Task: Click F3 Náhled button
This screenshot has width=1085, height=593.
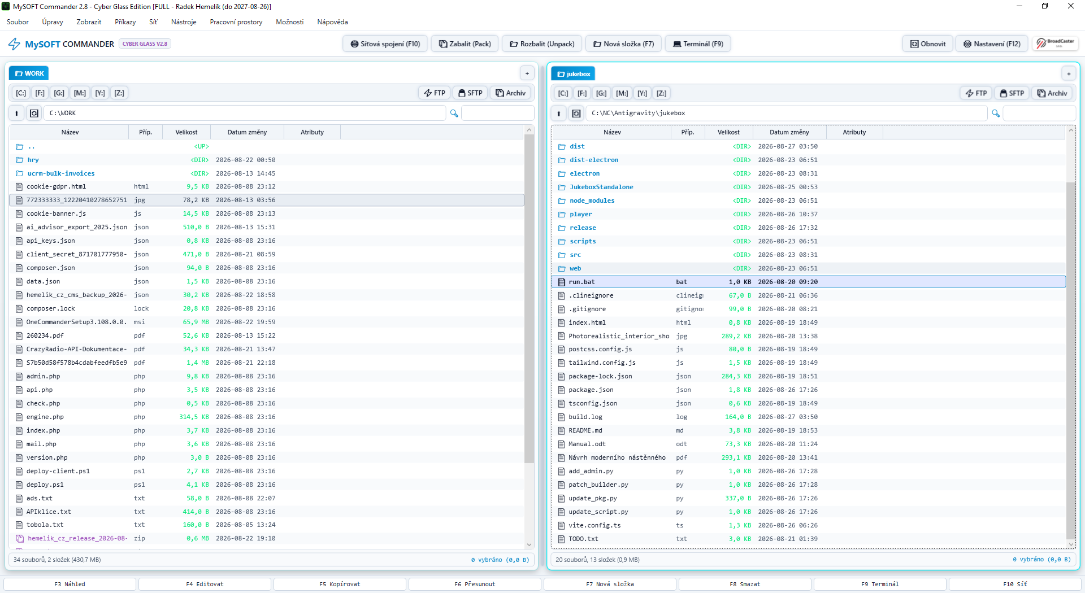Action: (x=70, y=584)
